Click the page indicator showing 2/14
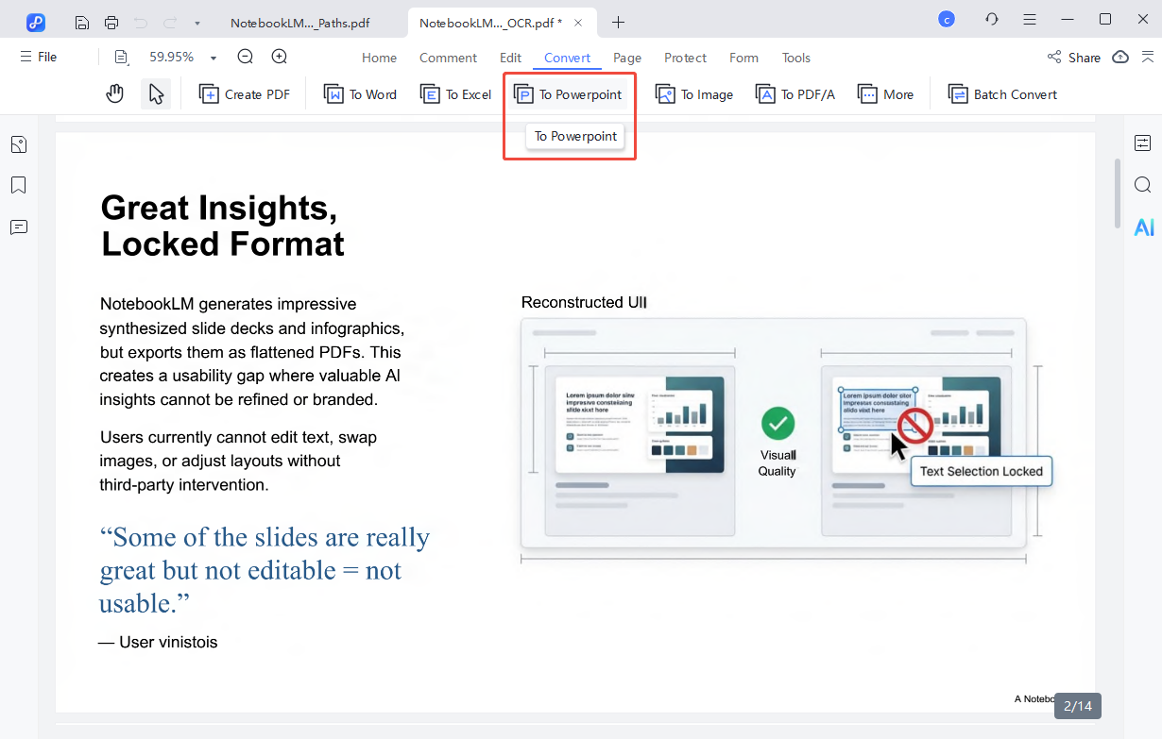Viewport: 1162px width, 739px height. (1077, 705)
